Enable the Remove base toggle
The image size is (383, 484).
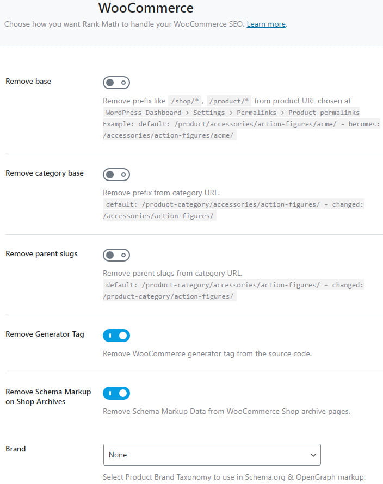point(116,83)
